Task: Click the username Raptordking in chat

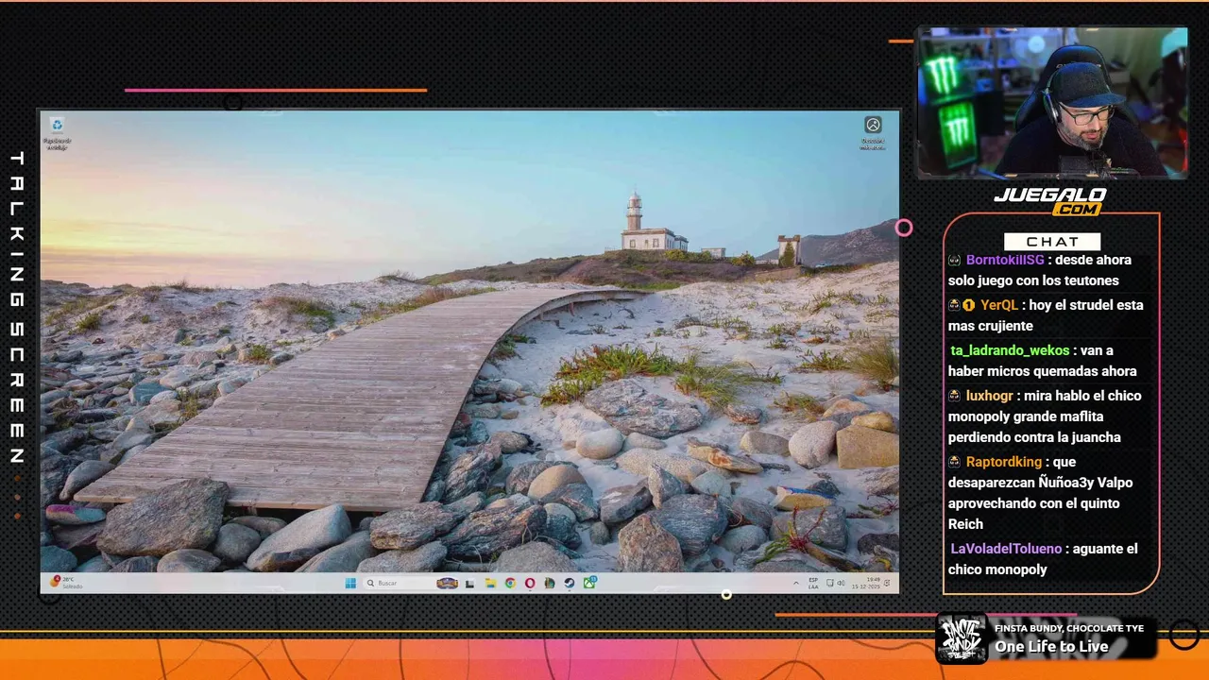Action: [1004, 462]
